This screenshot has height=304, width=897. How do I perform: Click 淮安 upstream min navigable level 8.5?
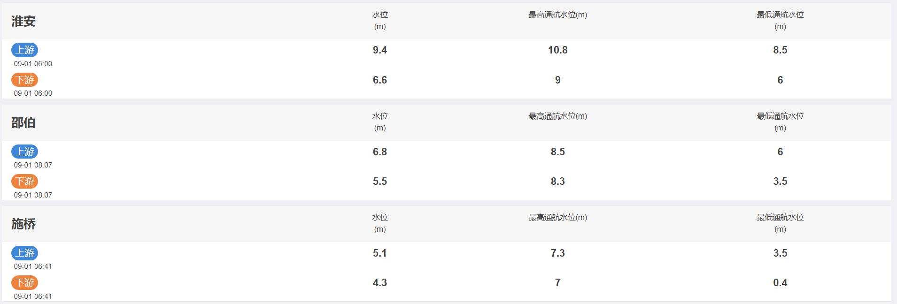coord(780,50)
